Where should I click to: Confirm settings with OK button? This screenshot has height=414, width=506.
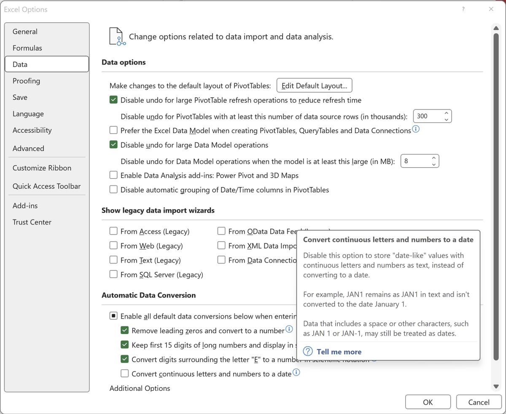(x=428, y=402)
